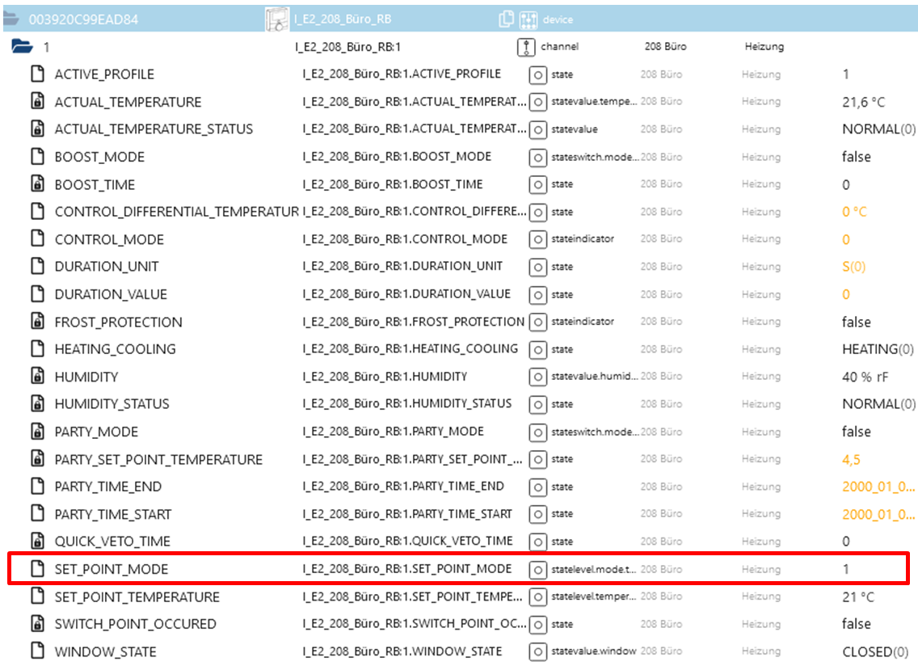Click the false value of SWITCH_POINT_OCCURED

point(857,625)
